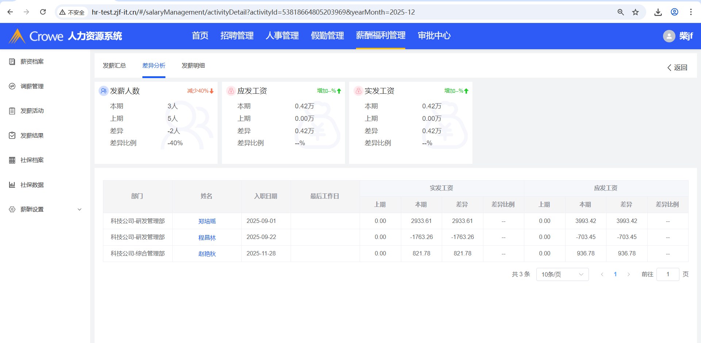Go to next page using right chevron
This screenshot has height=343, width=701.
(x=629, y=274)
